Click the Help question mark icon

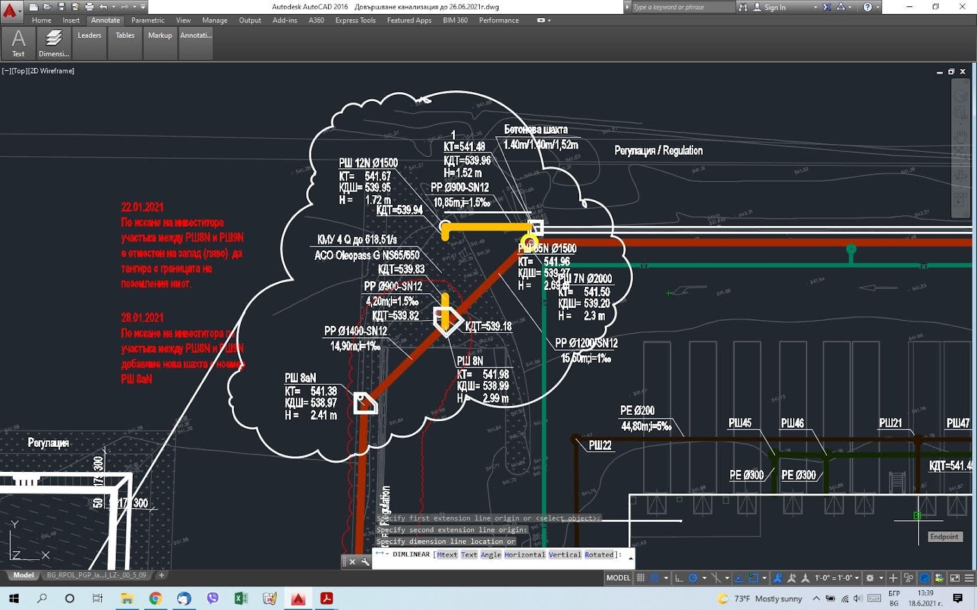tap(867, 7)
